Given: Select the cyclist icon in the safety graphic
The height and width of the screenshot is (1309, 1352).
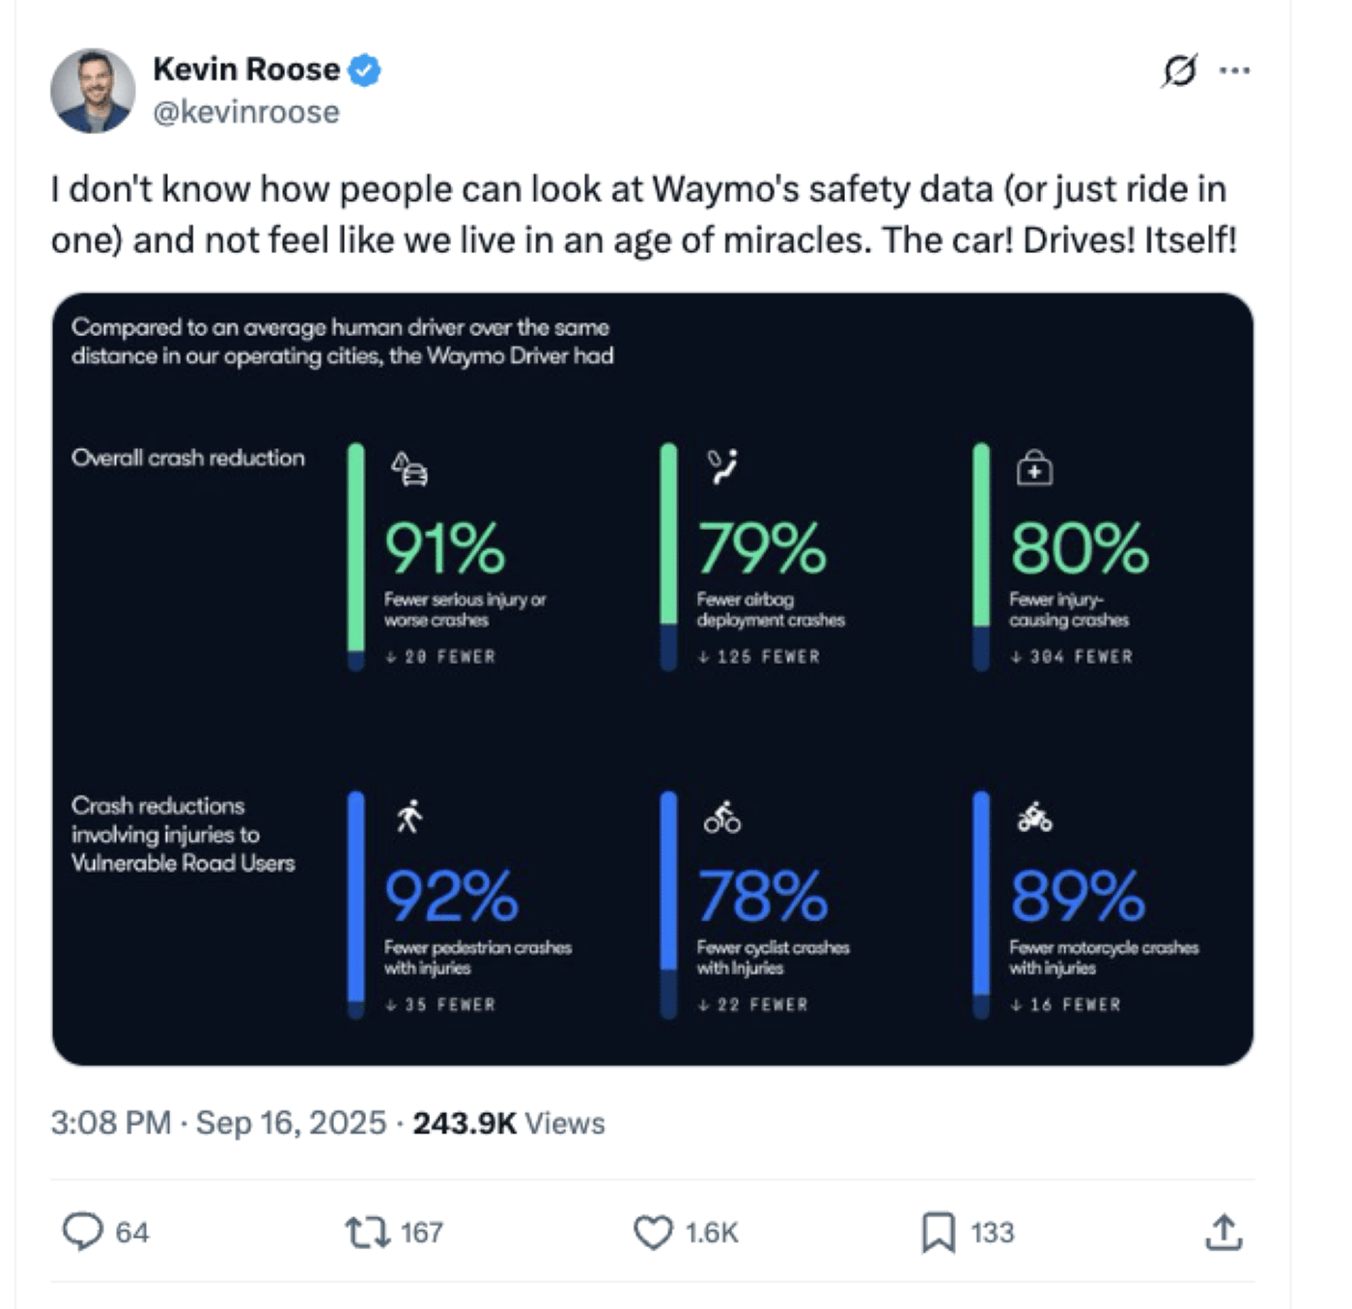Looking at the screenshot, I should [x=720, y=820].
